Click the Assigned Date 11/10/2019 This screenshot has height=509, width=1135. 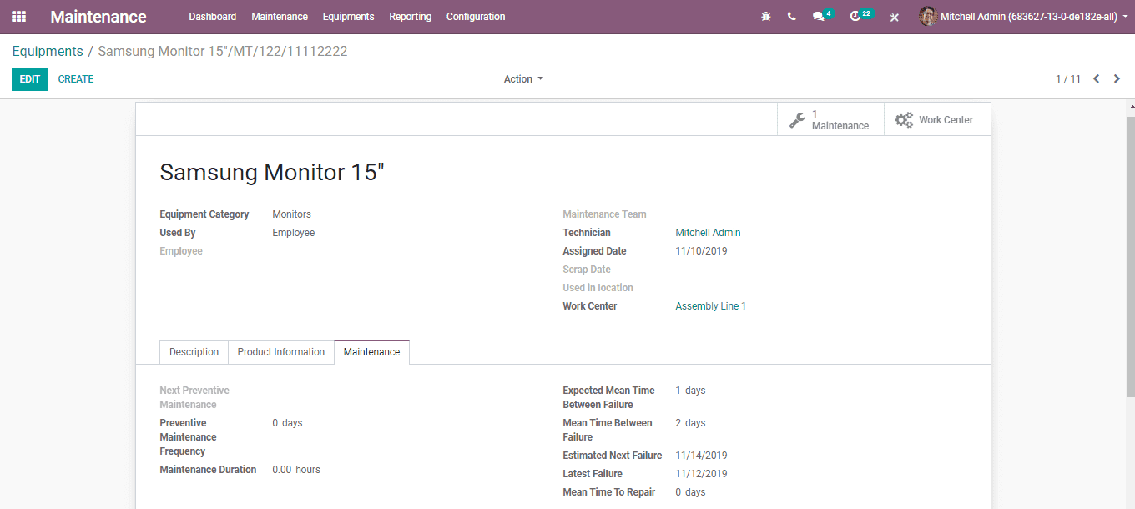click(x=701, y=251)
